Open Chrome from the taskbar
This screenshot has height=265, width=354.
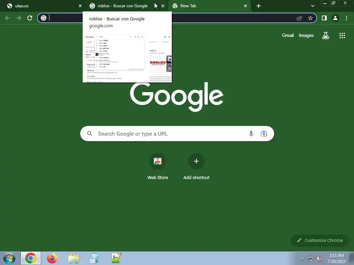pyautogui.click(x=31, y=258)
